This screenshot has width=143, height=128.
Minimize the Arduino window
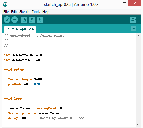tap(117, 4)
